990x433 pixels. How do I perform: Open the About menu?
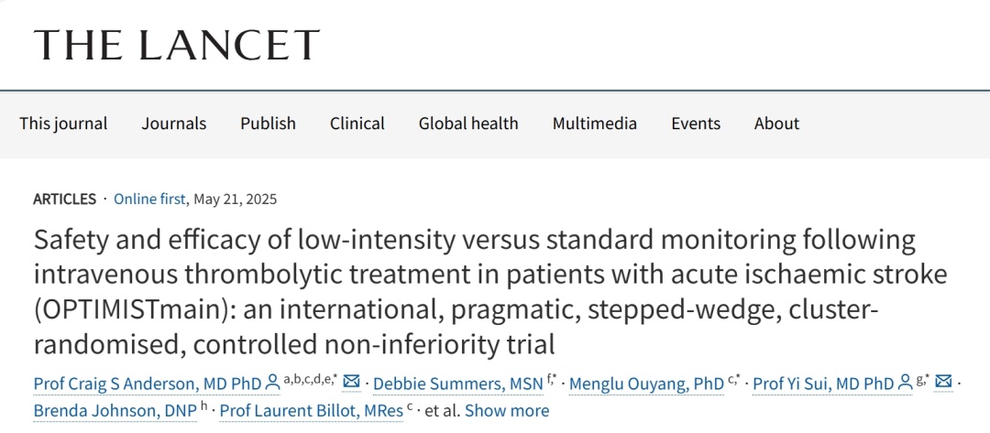click(776, 123)
